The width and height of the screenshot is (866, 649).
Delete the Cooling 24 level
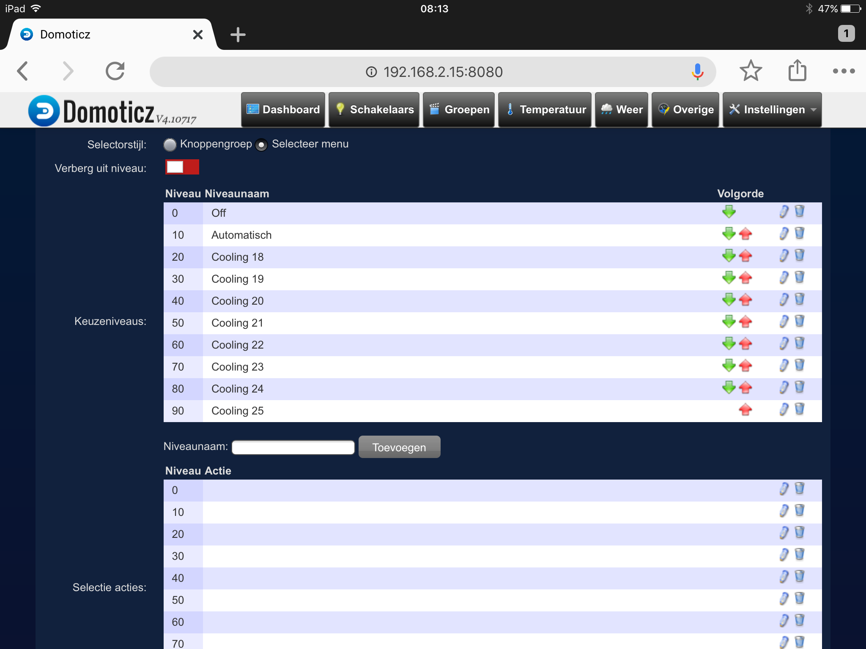799,387
